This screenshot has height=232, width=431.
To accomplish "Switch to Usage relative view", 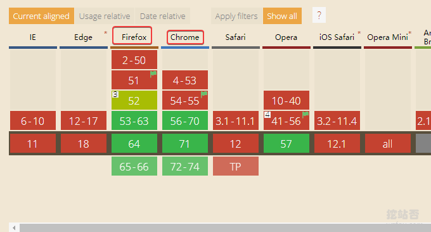I will point(105,16).
